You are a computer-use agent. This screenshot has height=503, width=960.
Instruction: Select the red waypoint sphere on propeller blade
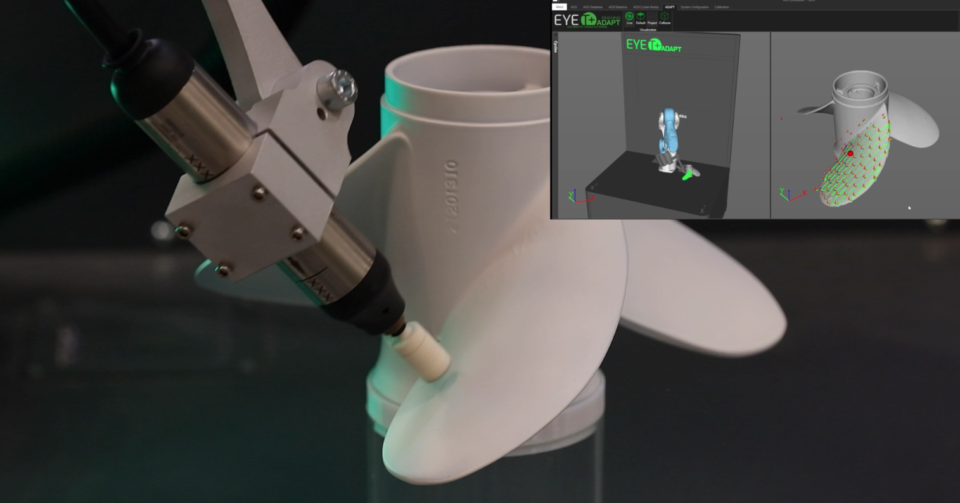point(850,153)
